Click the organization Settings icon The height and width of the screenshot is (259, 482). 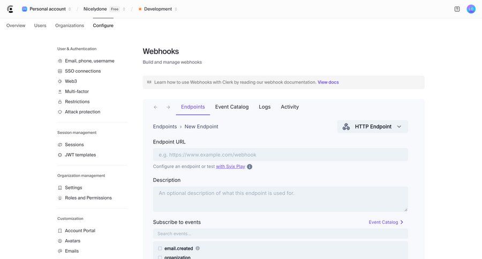60,188
